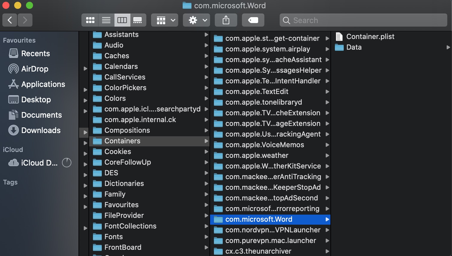
Task: Select the Containers folder
Action: click(149, 141)
